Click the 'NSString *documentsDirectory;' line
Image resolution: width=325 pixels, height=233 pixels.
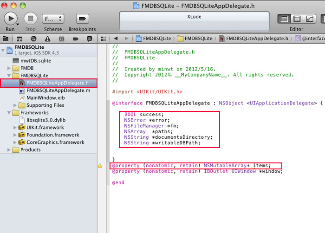click(168, 137)
